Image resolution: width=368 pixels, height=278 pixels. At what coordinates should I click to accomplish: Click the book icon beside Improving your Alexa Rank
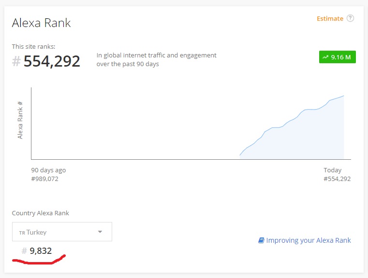(x=261, y=240)
